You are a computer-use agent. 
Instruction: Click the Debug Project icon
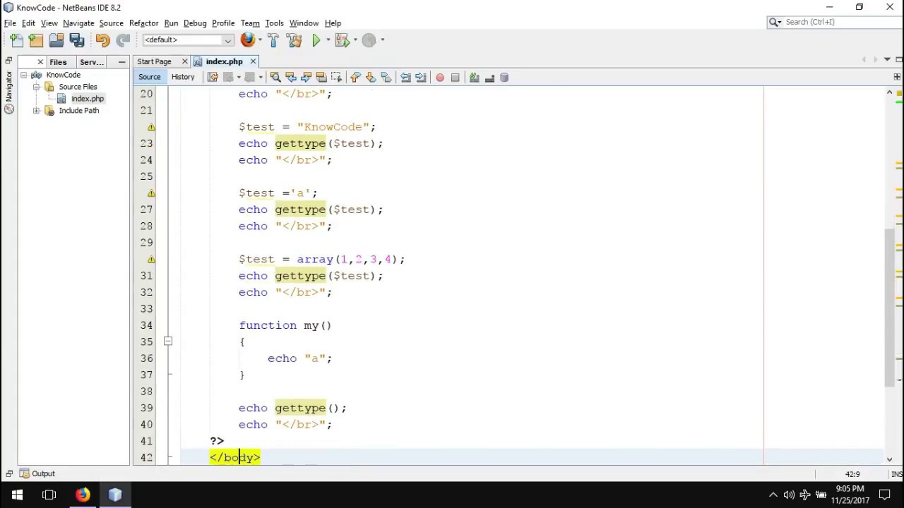click(x=343, y=40)
